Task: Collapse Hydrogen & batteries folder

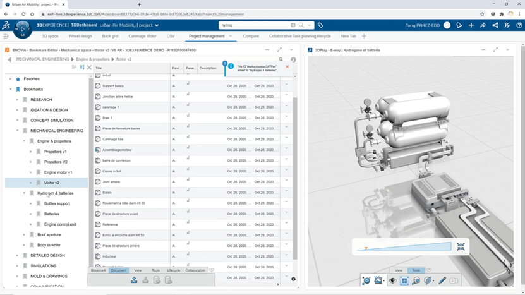Action: 24,193
